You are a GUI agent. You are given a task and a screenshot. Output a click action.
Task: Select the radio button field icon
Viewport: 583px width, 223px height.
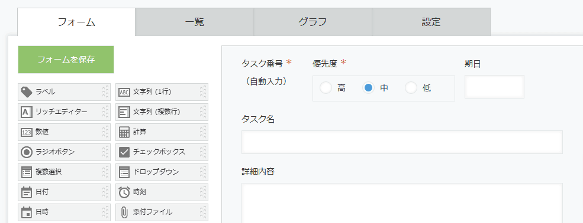[27, 152]
